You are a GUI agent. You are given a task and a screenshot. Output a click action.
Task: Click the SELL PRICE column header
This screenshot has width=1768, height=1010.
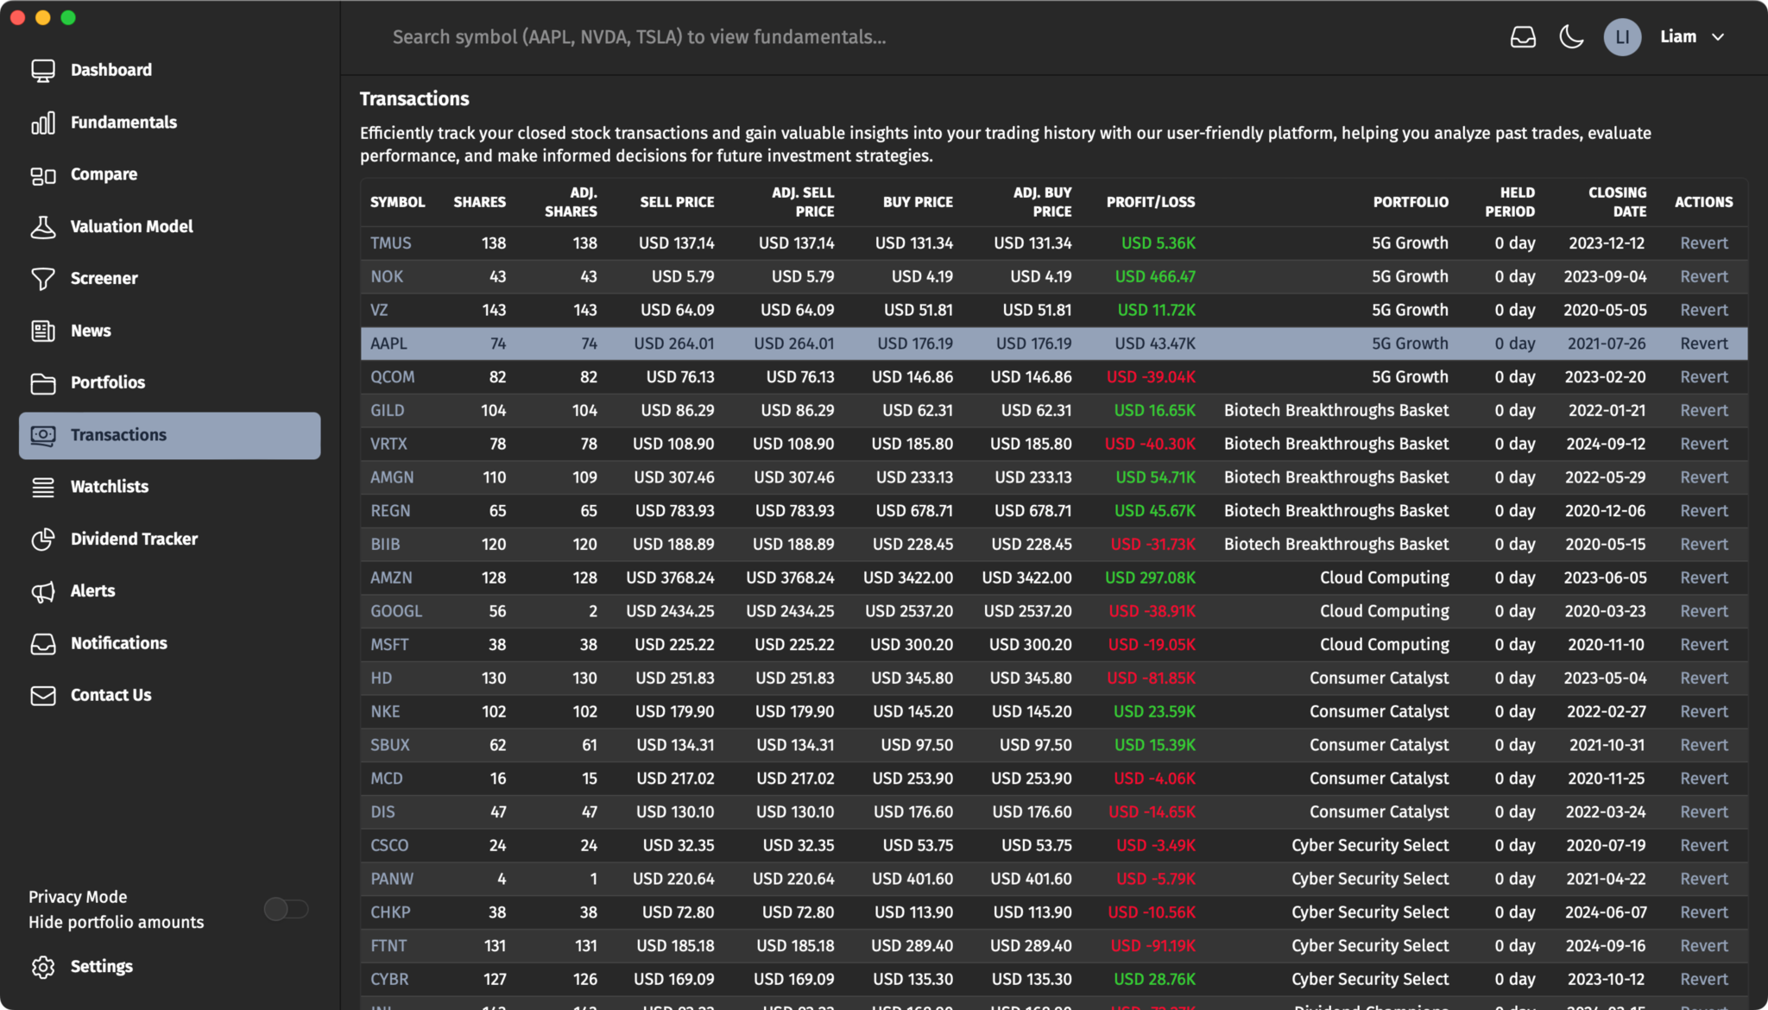click(677, 202)
